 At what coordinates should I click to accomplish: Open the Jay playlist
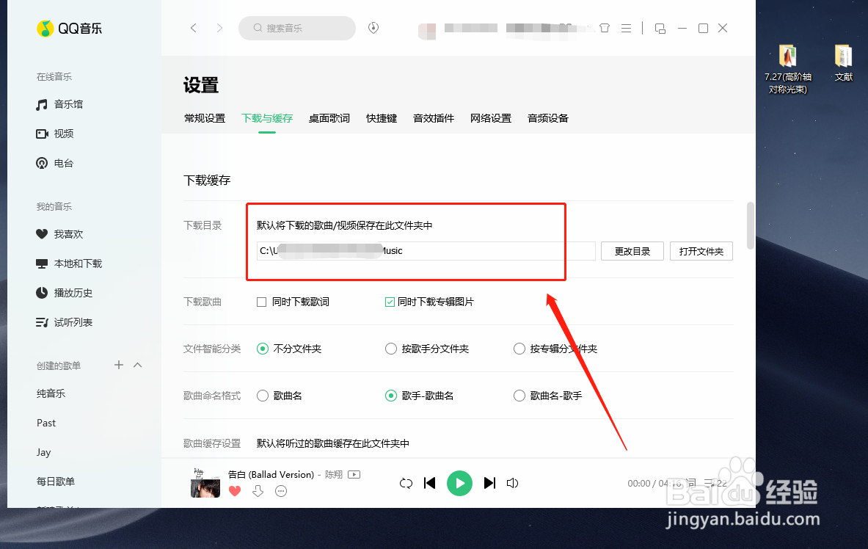point(44,452)
